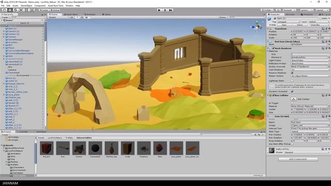The width and height of the screenshot is (331, 186).
Task: Click the material preview sphere icon
Action: coord(272,150)
